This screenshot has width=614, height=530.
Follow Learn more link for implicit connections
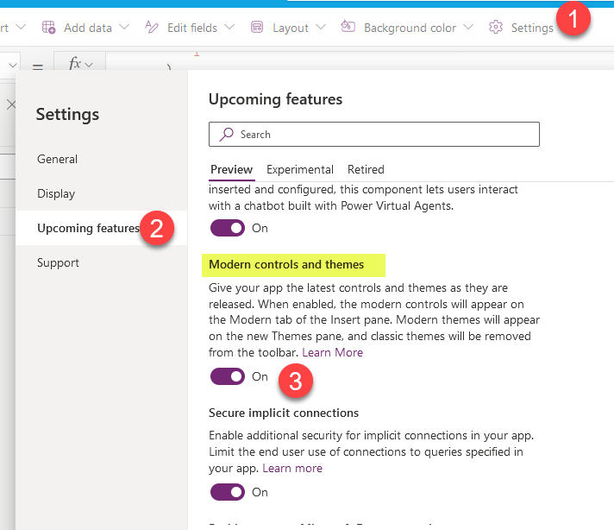click(292, 468)
